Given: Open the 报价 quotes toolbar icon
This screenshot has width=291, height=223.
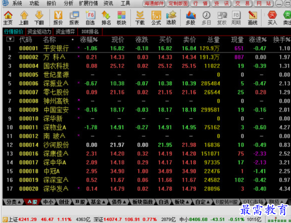Looking at the screenshot, I should click(x=58, y=18).
